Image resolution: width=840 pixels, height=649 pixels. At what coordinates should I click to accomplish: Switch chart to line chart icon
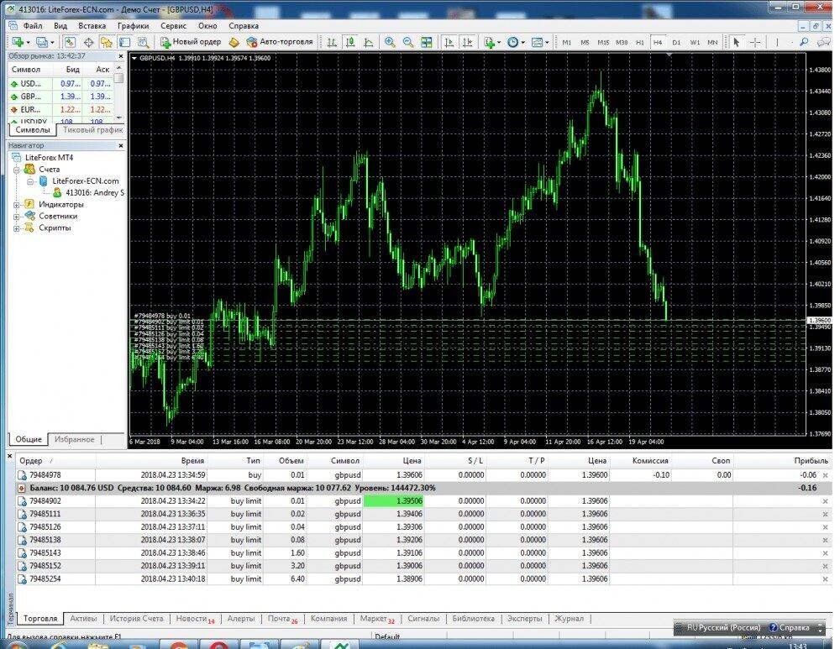(x=369, y=42)
